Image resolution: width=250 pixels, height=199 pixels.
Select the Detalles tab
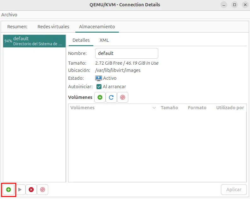[x=81, y=40]
